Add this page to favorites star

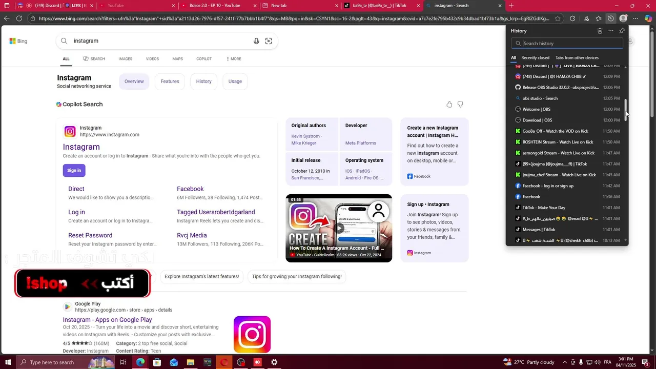(558, 18)
